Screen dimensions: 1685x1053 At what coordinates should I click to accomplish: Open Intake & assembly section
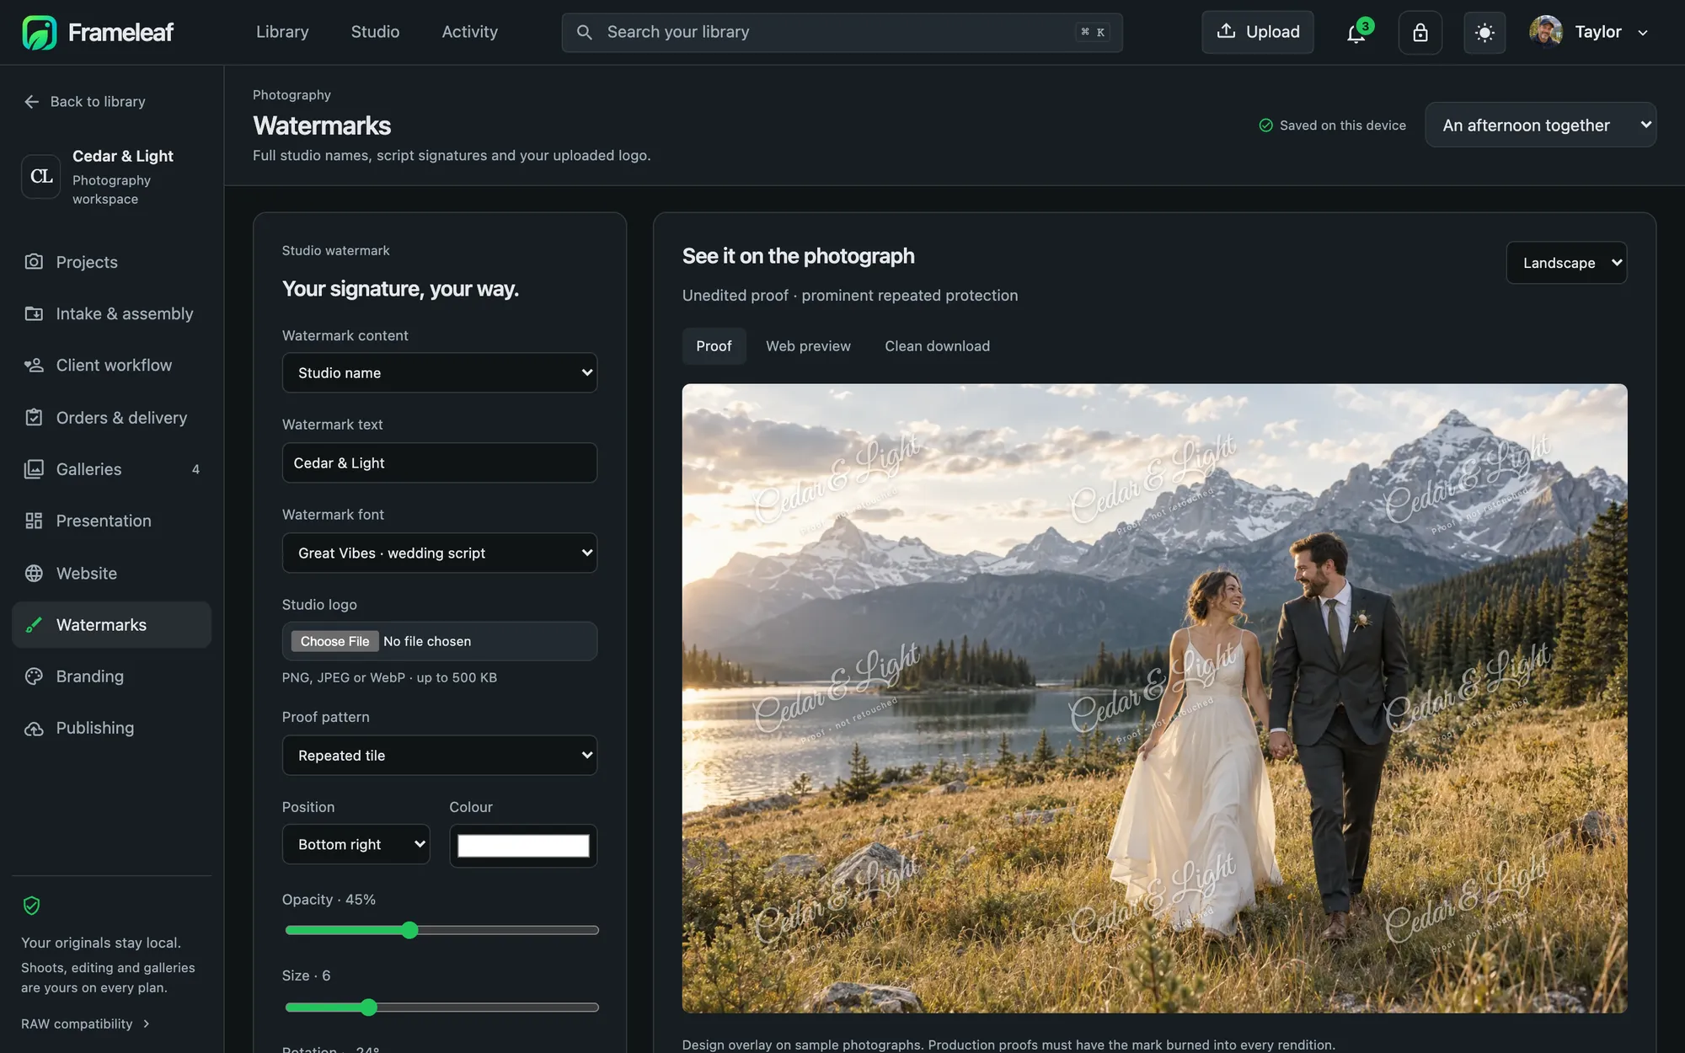pyautogui.click(x=111, y=313)
